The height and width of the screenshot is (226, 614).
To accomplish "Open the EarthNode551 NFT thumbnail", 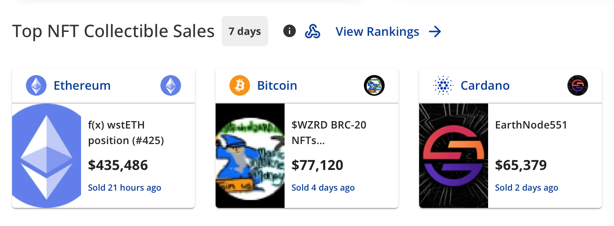I will click(454, 156).
